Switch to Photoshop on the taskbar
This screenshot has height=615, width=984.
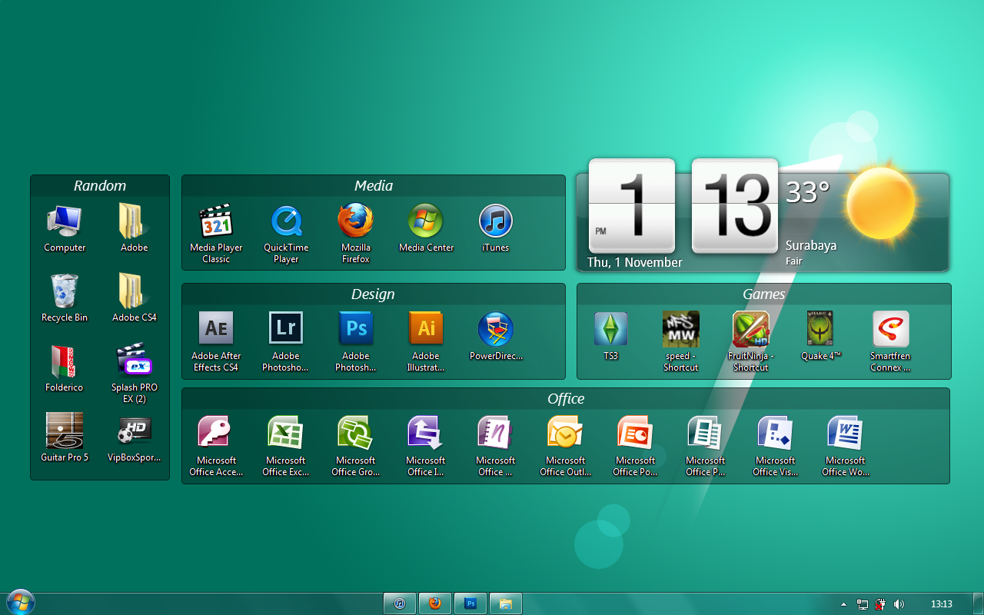[470, 603]
